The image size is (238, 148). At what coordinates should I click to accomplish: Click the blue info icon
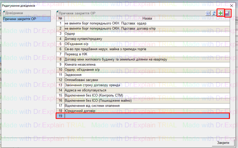(208, 13)
